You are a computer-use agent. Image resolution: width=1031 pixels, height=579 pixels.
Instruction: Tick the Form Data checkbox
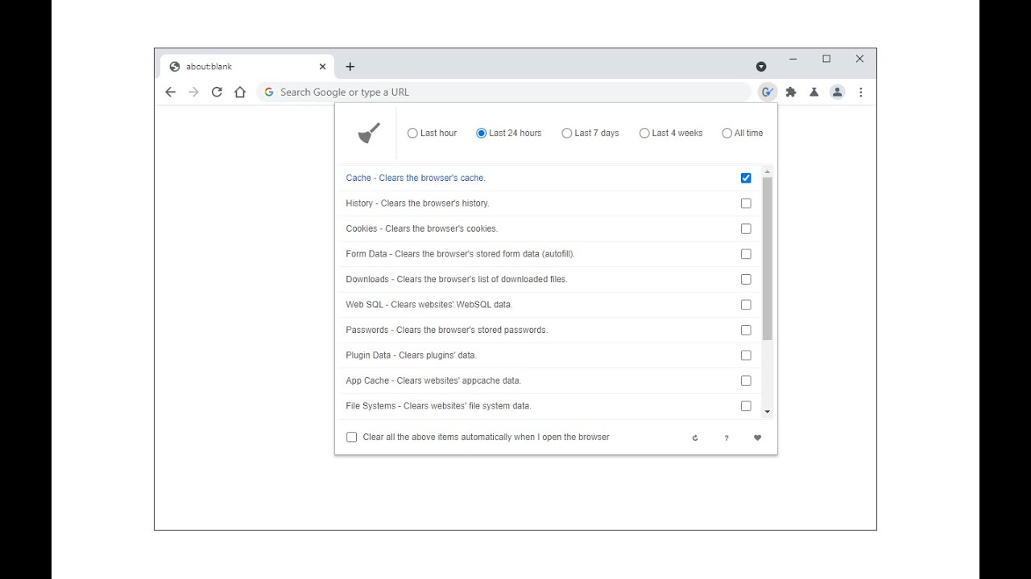tap(746, 254)
